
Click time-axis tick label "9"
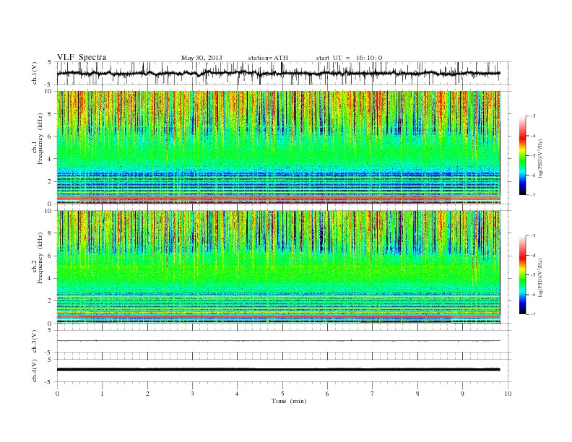[462, 394]
